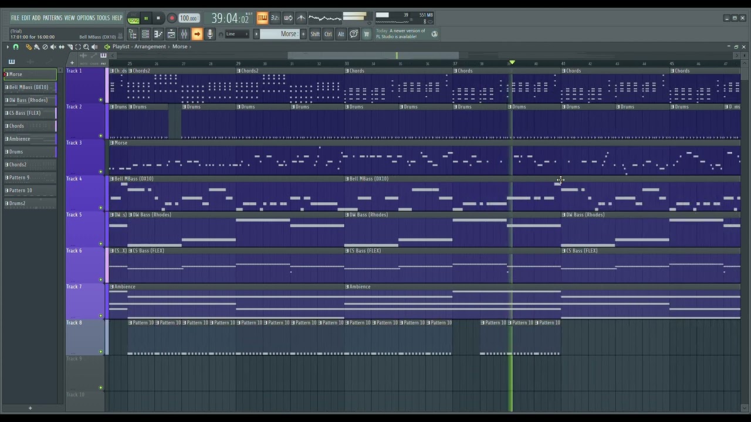The image size is (751, 422).
Task: Mute Track 3 using its green dot
Action: coord(101,172)
